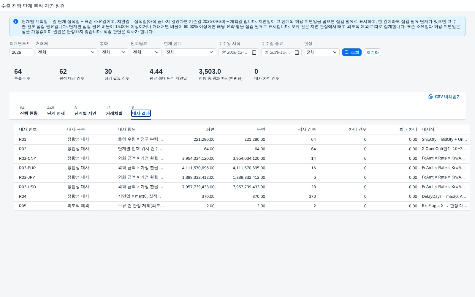
Task: Select row R01 in the table
Action: point(242,139)
